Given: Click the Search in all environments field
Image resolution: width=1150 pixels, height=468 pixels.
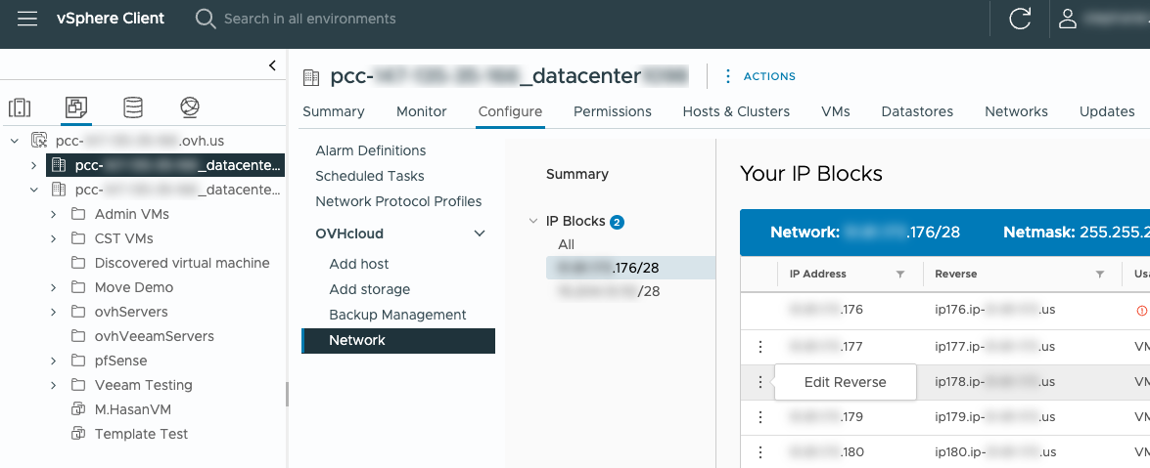Looking at the screenshot, I should 309,19.
